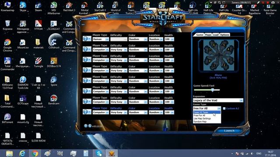Image resolution: width=280 pixels, height=157 pixels.
Task: Choose Team VS Team from game type list
Action: (207, 113)
